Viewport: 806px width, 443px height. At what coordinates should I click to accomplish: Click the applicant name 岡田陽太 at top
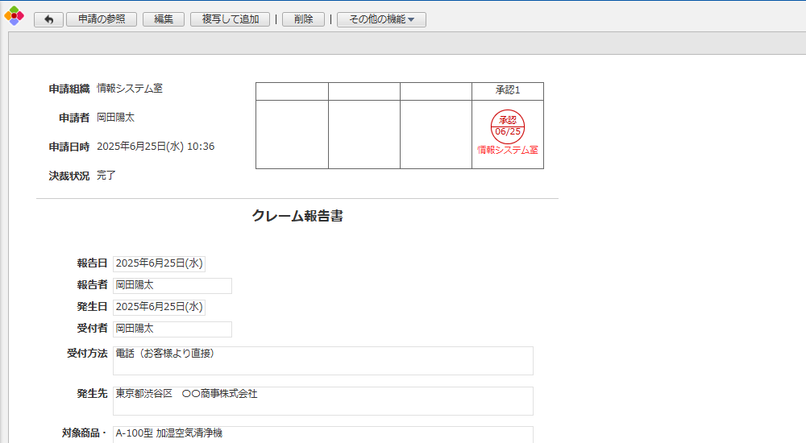tap(116, 118)
